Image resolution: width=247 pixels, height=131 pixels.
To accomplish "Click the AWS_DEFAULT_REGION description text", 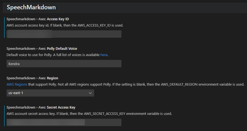I will pyautogui.click(x=125, y=85).
